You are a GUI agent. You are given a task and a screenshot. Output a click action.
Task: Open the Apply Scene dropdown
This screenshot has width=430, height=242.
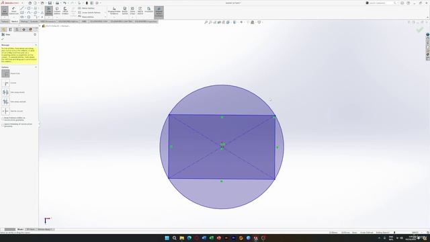coord(253,22)
